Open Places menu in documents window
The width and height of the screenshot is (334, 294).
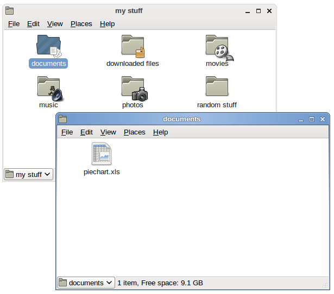(x=134, y=132)
